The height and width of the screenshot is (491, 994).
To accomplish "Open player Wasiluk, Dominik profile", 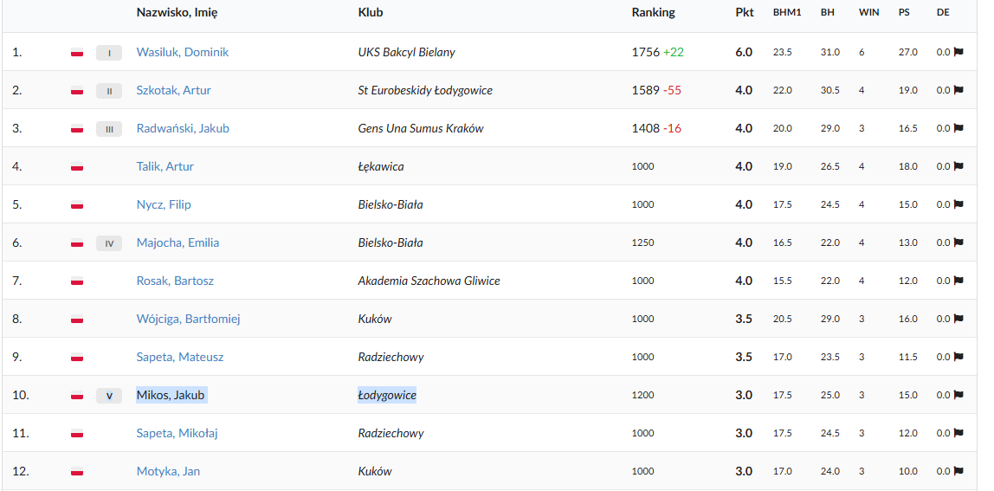I will tap(182, 52).
